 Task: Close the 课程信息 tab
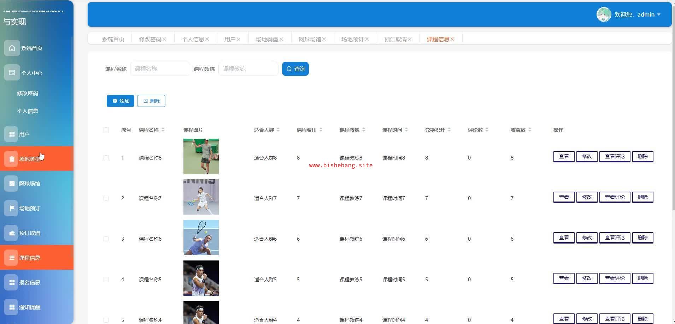tap(452, 39)
